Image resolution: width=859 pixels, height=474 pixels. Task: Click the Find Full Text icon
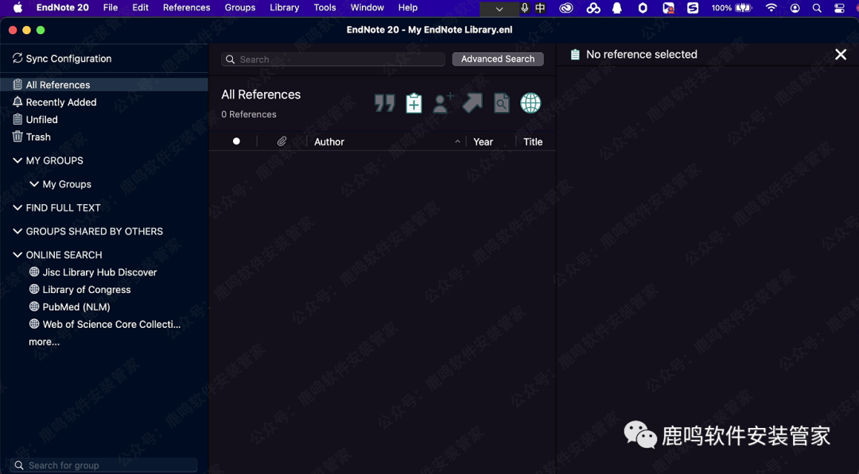(501, 103)
